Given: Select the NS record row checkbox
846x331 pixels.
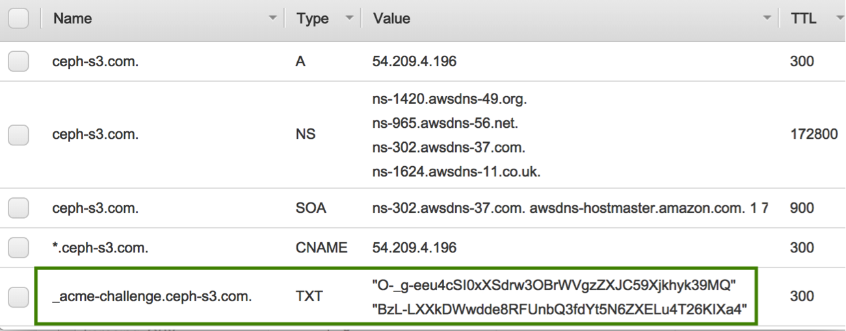Looking at the screenshot, I should [x=18, y=137].
